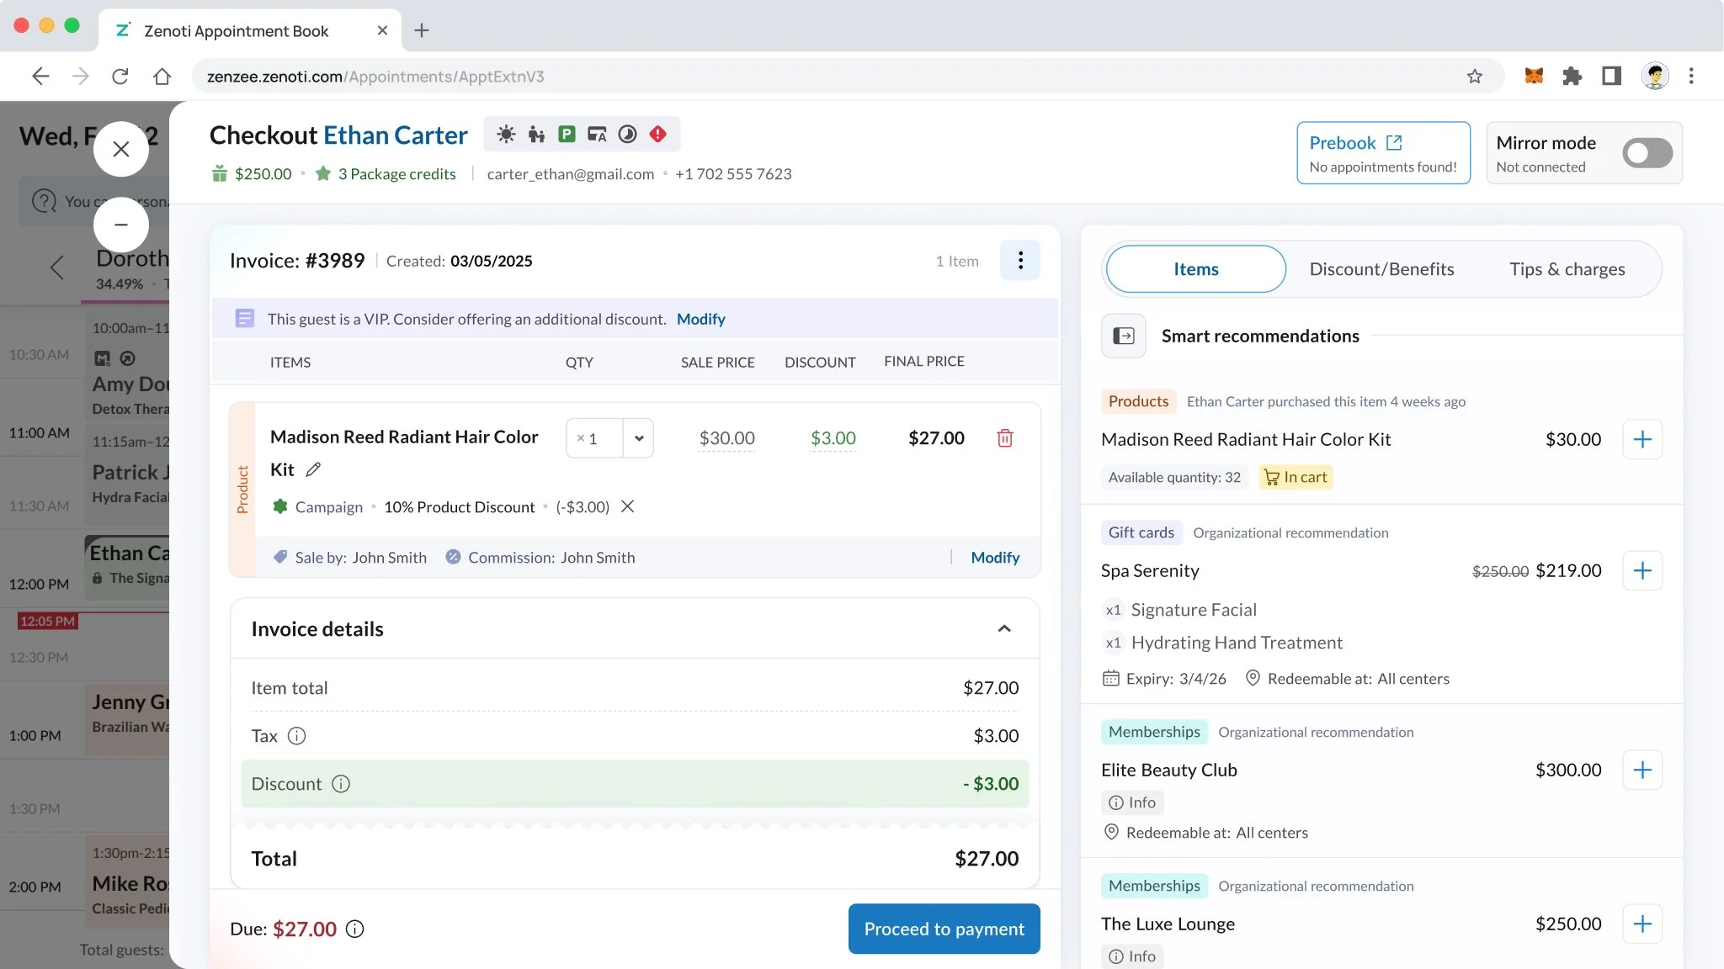The height and width of the screenshot is (969, 1724).
Task: Collapse the Smart recommendations side panel
Action: click(x=1123, y=336)
